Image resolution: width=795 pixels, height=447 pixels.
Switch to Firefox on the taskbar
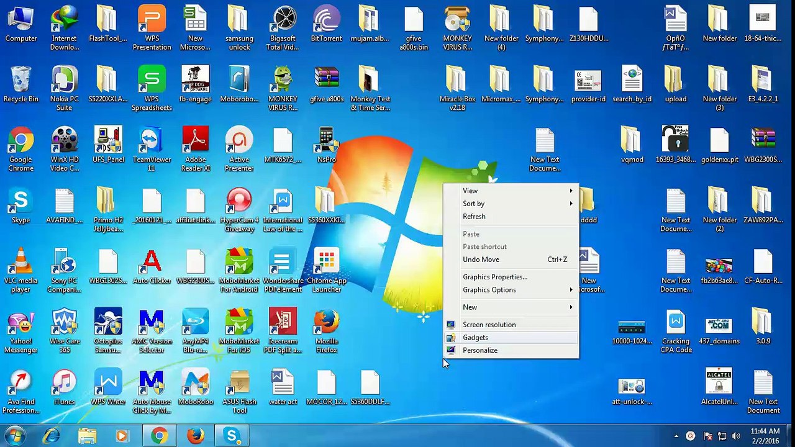196,436
